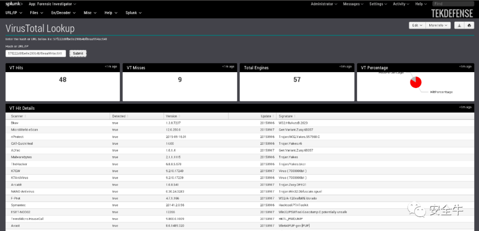Viewport: 479px width, 231px height.
Task: Click signature Trojan/Yakes.bkcr
Action: 292,164
